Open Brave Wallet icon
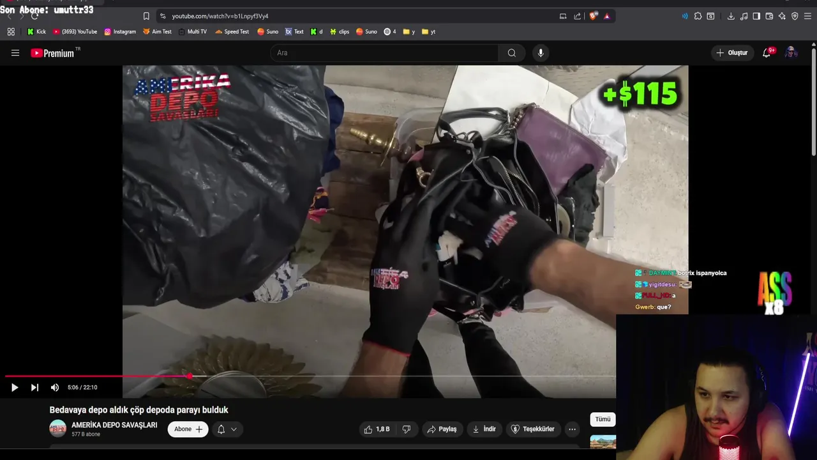Viewport: 817px width, 460px height. 769,16
